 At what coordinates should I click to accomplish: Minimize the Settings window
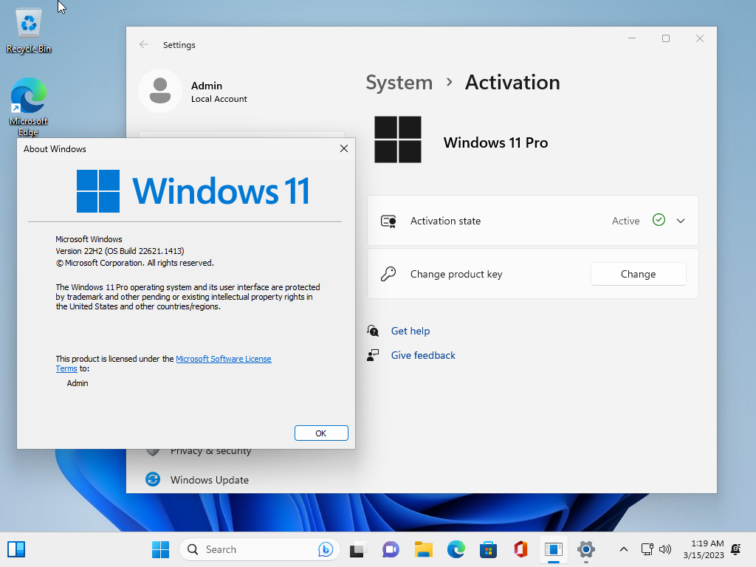pyautogui.click(x=632, y=38)
